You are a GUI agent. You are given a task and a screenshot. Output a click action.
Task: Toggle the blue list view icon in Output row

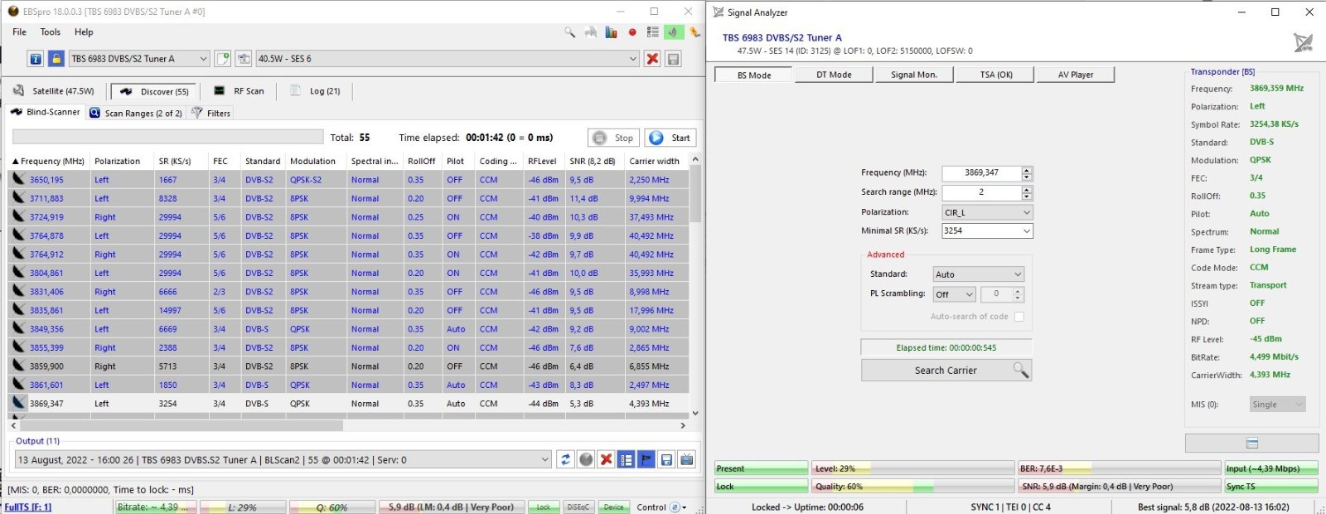[626, 459]
